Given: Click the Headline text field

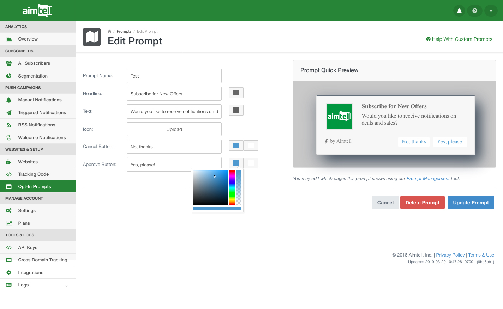Looking at the screenshot, I should [174, 94].
